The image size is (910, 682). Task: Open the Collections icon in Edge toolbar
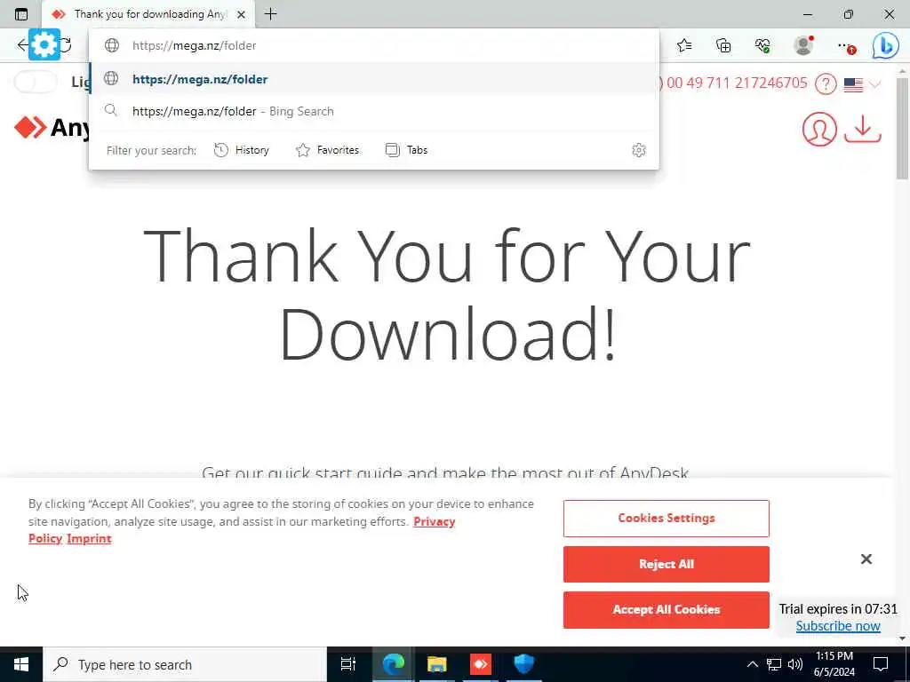(723, 45)
